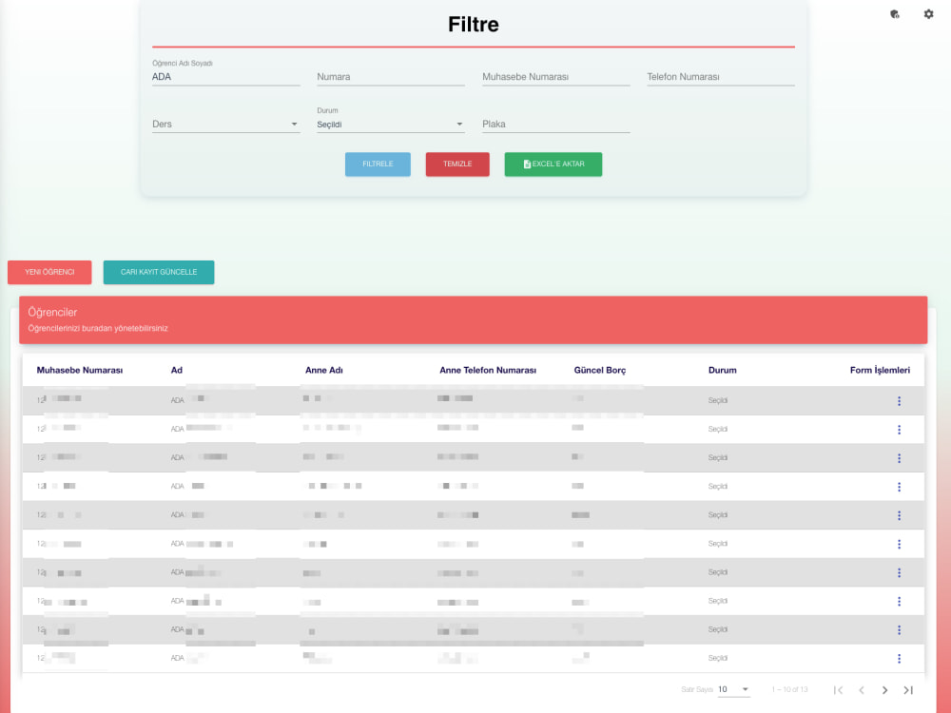Image resolution: width=951 pixels, height=713 pixels.
Task: Export with EXCEL'E AKTAR button
Action: (x=553, y=164)
